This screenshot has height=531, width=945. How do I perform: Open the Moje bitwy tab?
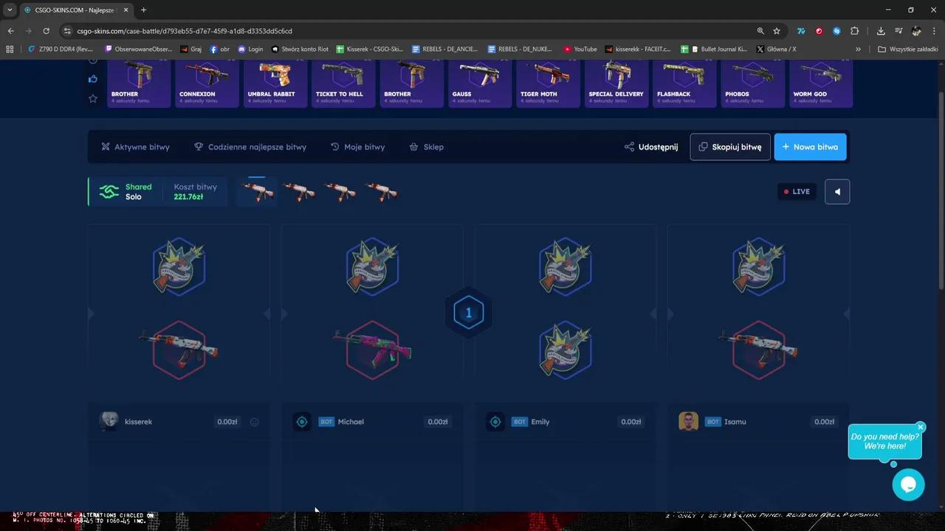point(357,147)
